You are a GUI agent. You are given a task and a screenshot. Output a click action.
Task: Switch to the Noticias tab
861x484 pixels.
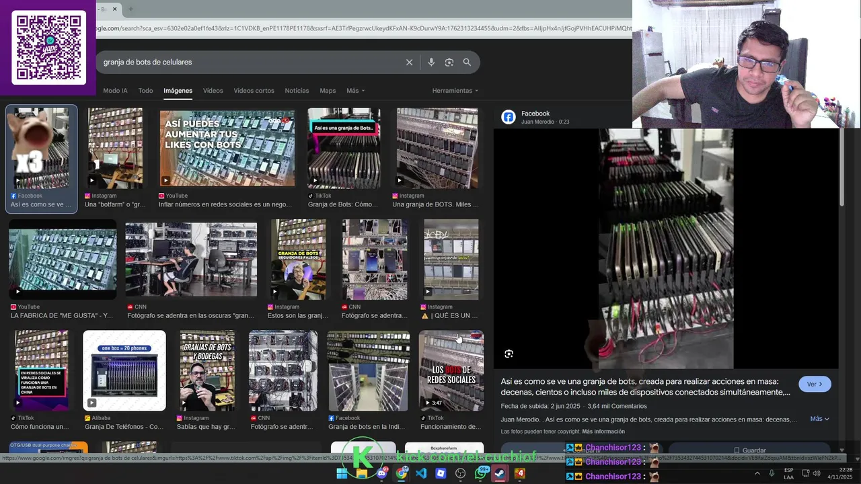coord(297,91)
